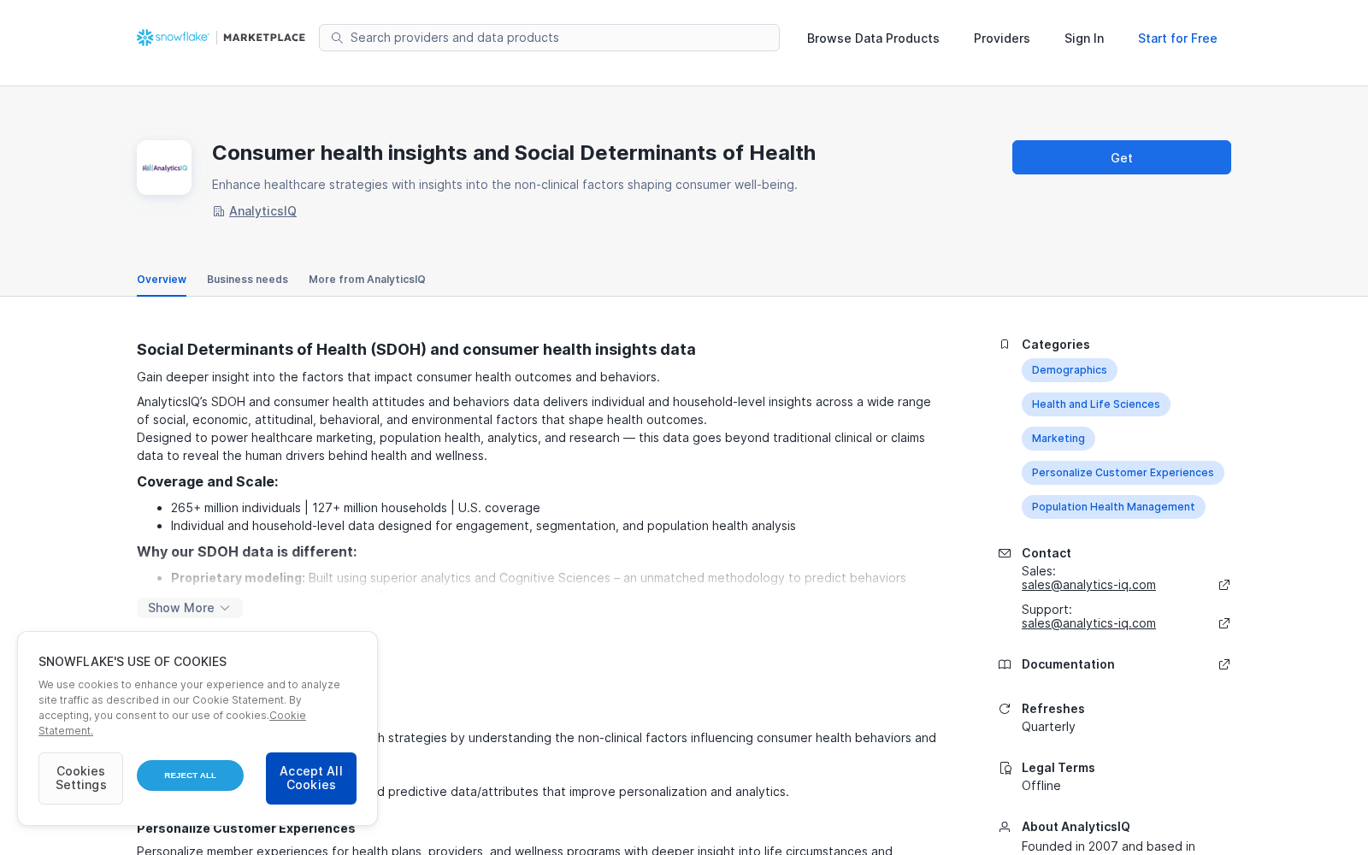Click the Snowflake Marketplace logo
The width and height of the screenshot is (1368, 855).
click(221, 38)
